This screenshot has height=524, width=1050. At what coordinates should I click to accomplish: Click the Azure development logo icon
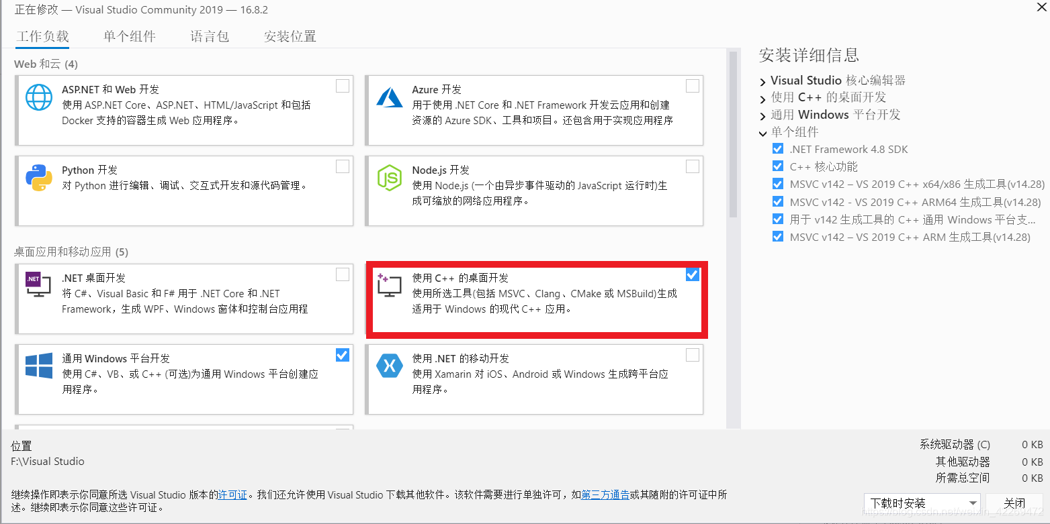(390, 97)
